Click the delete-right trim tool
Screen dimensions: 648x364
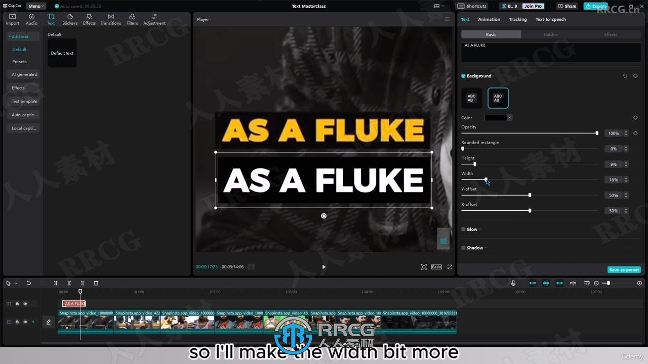(x=83, y=283)
